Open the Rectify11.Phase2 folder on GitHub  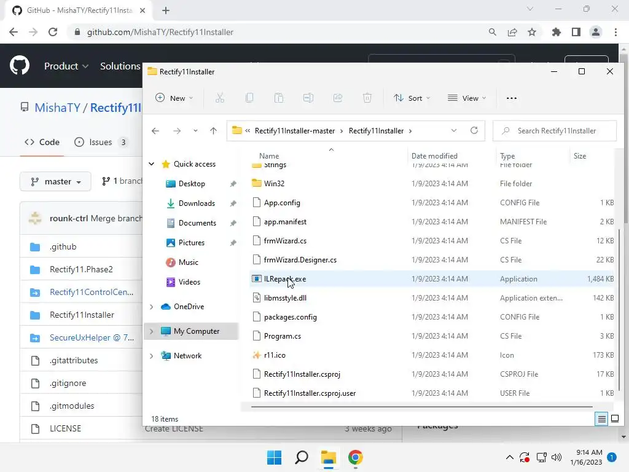pyautogui.click(x=81, y=269)
